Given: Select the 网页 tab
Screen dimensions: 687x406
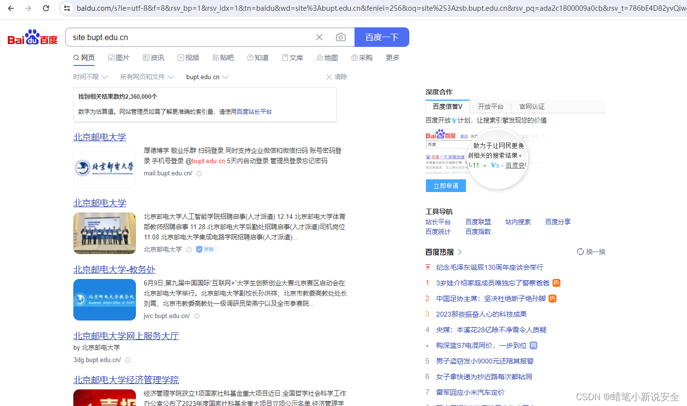Looking at the screenshot, I should [x=84, y=58].
